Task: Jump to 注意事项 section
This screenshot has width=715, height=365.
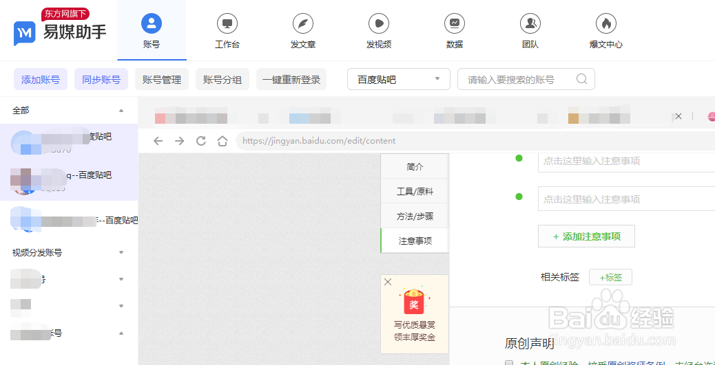Action: (415, 241)
